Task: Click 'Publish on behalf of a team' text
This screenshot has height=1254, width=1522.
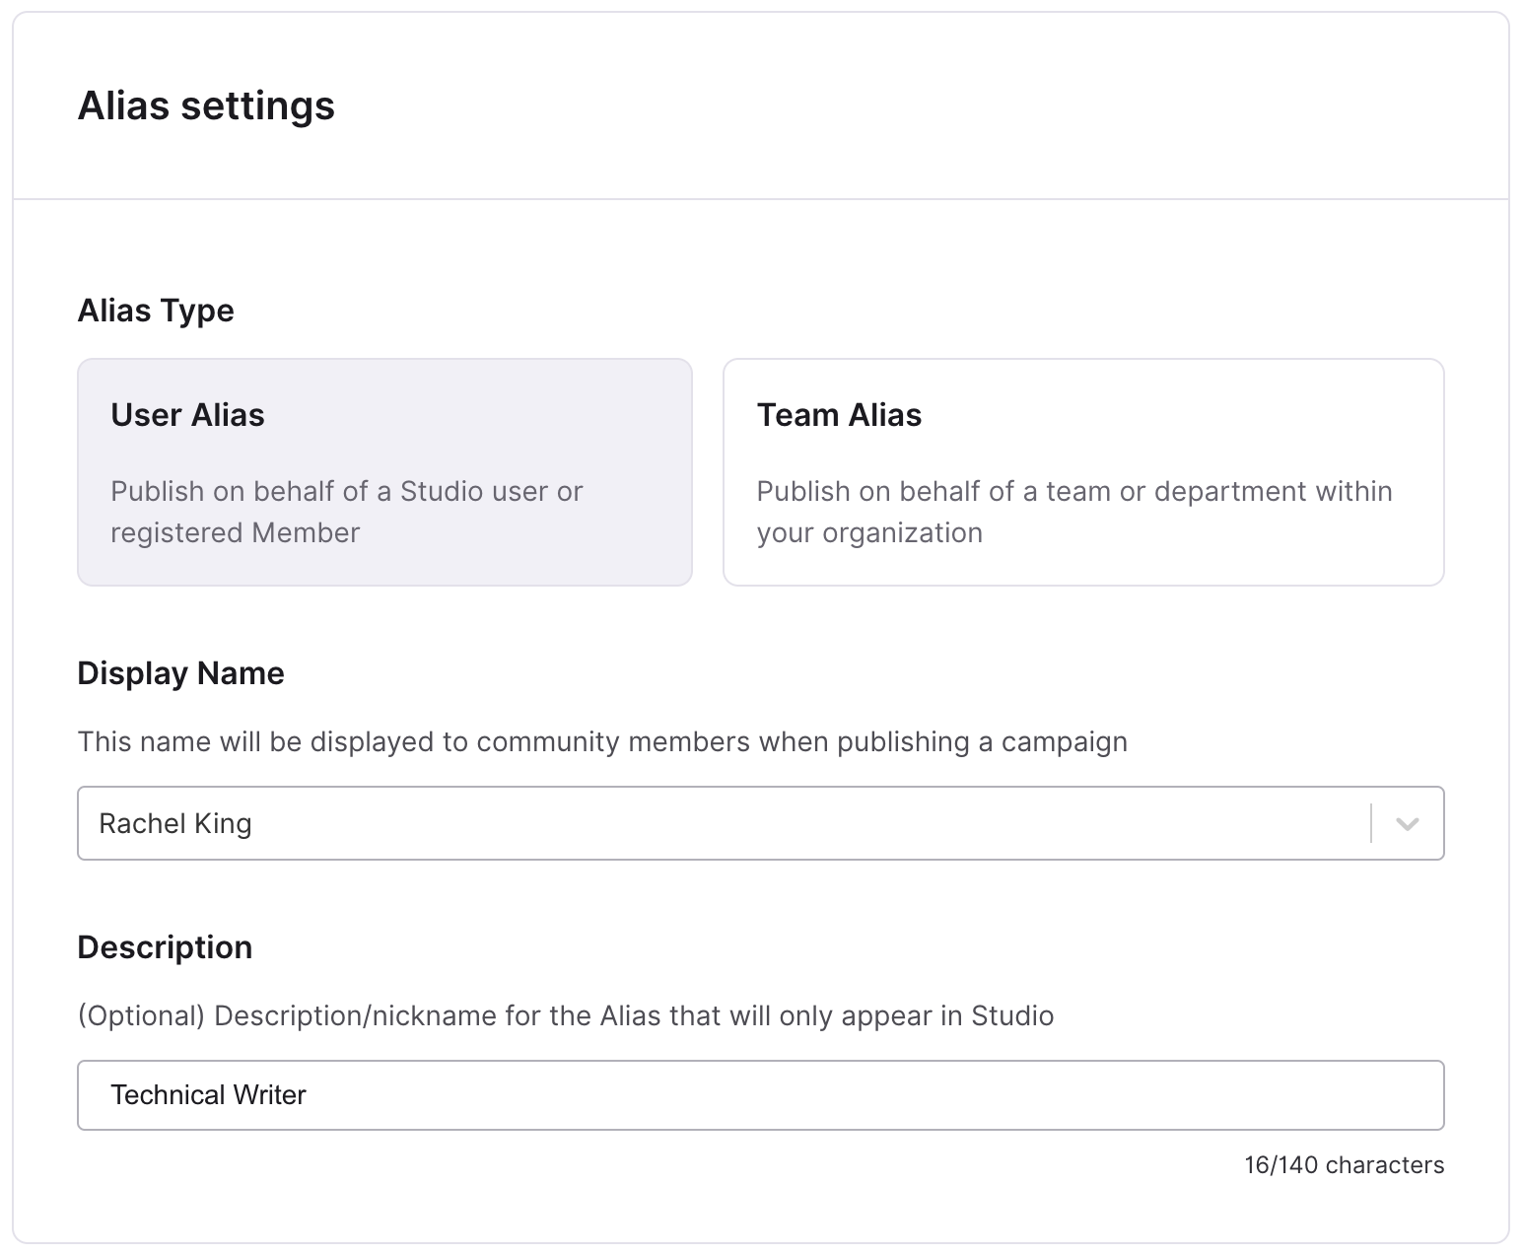Action: [1073, 491]
